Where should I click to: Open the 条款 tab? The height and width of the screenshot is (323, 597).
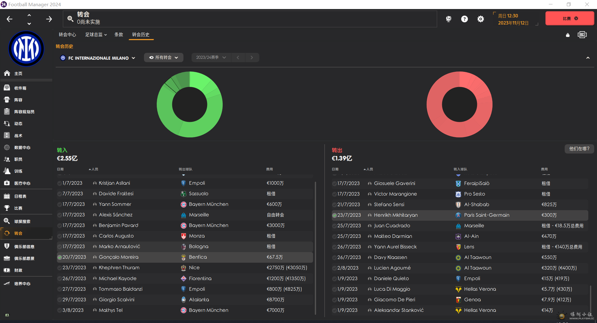pos(119,35)
